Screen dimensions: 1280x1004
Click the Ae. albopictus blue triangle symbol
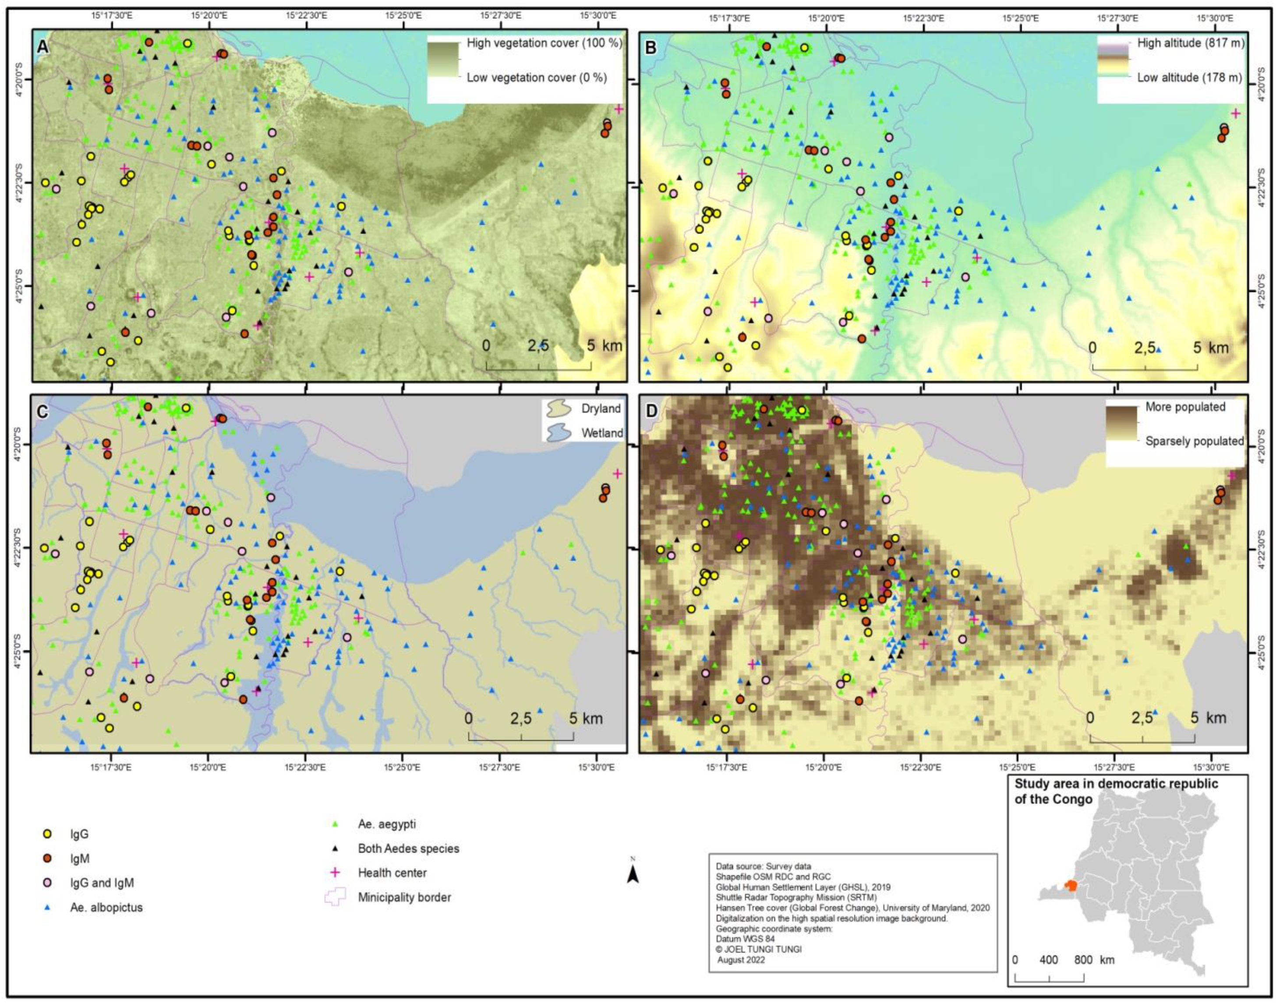[x=48, y=908]
